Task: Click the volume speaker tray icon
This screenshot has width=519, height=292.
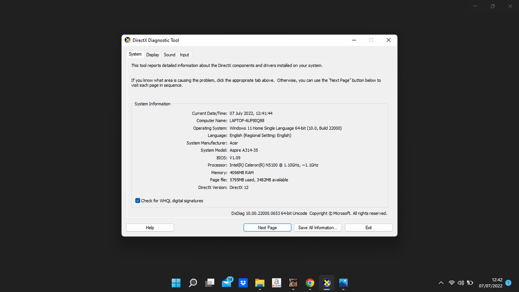Action: pos(461,283)
